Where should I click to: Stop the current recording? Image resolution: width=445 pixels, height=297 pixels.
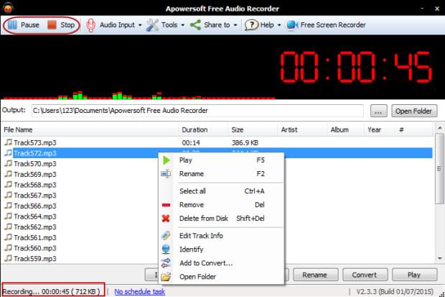point(61,25)
